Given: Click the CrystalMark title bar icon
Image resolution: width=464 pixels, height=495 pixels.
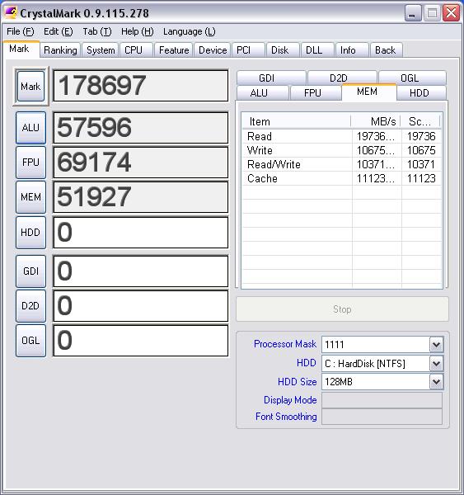Looking at the screenshot, I should click(11, 12).
